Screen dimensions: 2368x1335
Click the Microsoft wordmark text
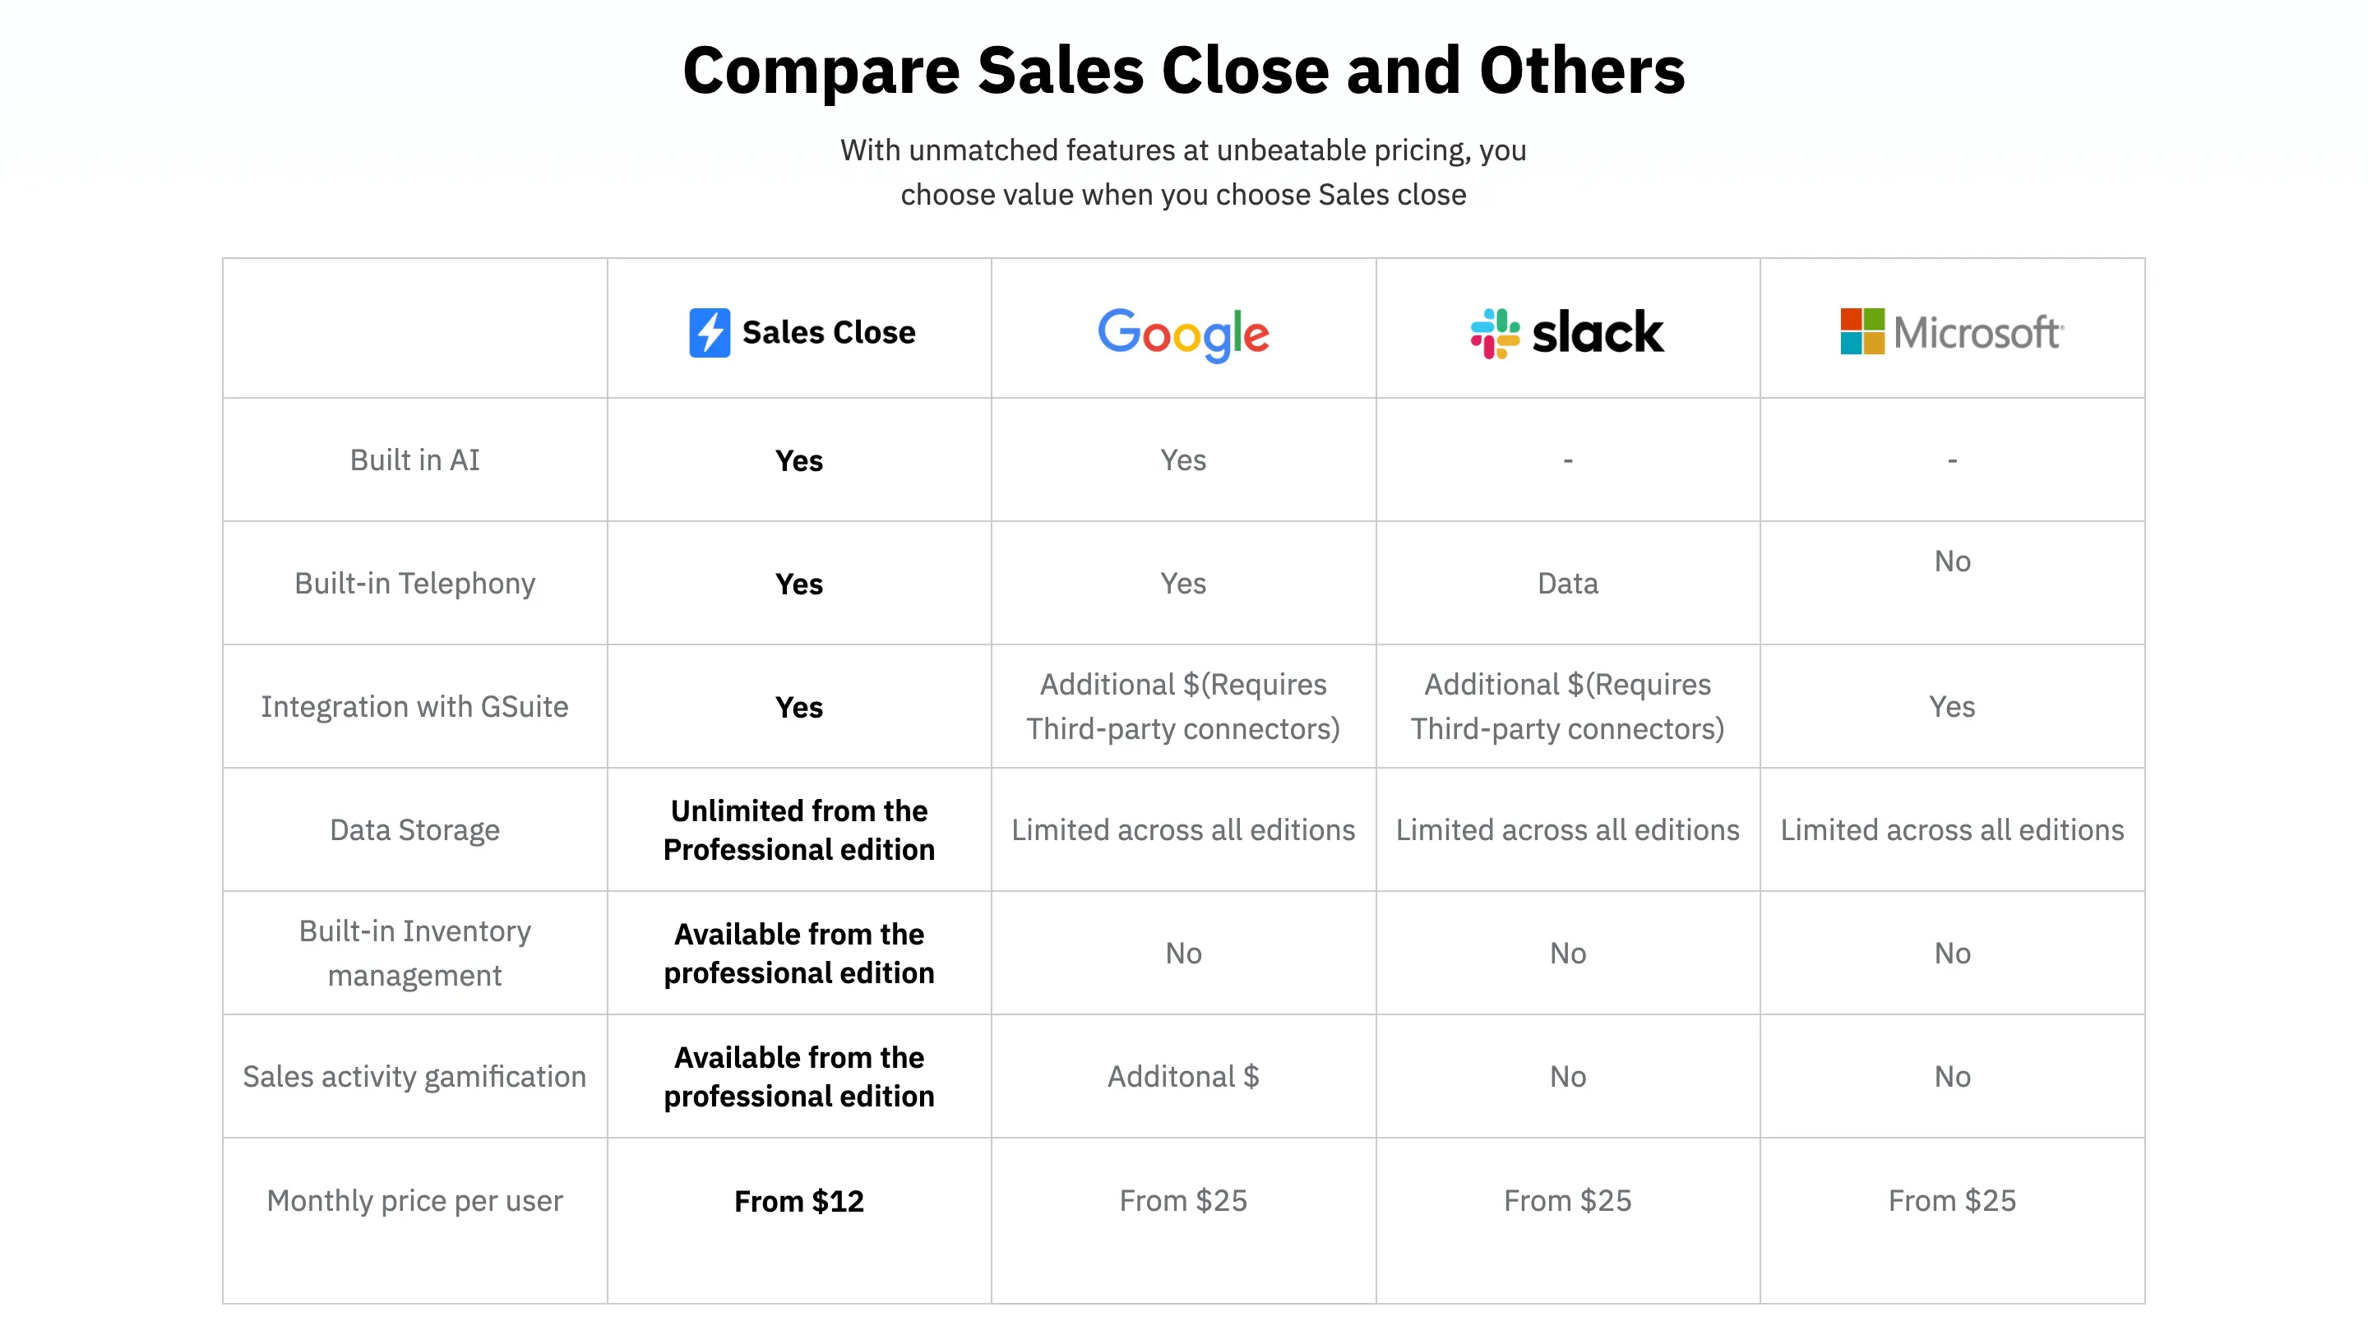1977,333
